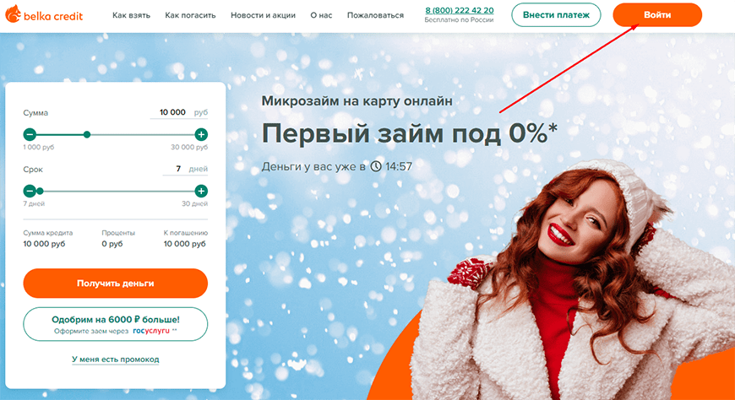Click the amount slider handle

(87, 135)
